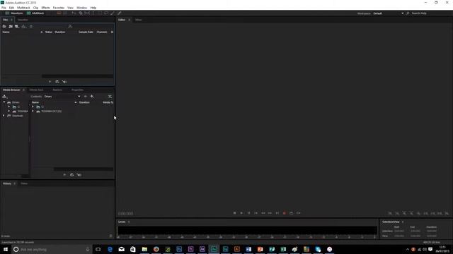Open the Effects menu

[x=45, y=8]
